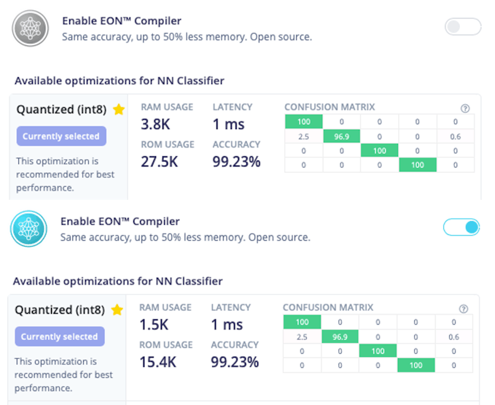This screenshot has width=495, height=405.
Task: Click the upper confusion matrix help icon
Action: pos(465,108)
